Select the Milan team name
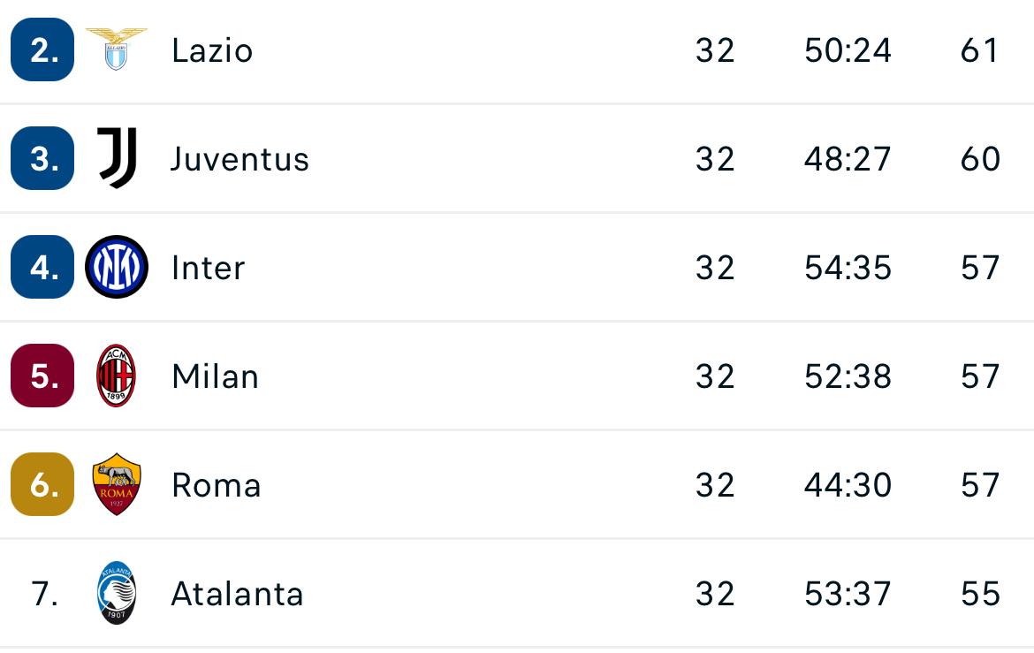This screenshot has height=653, width=1034. (x=215, y=376)
